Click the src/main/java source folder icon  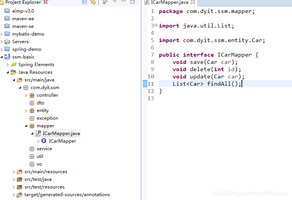(x=20, y=80)
